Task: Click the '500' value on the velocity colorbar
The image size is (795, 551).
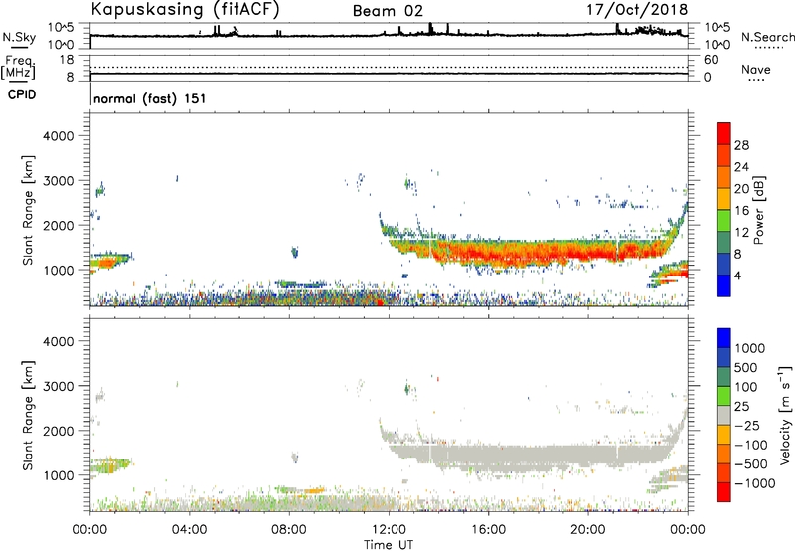Action: [746, 368]
